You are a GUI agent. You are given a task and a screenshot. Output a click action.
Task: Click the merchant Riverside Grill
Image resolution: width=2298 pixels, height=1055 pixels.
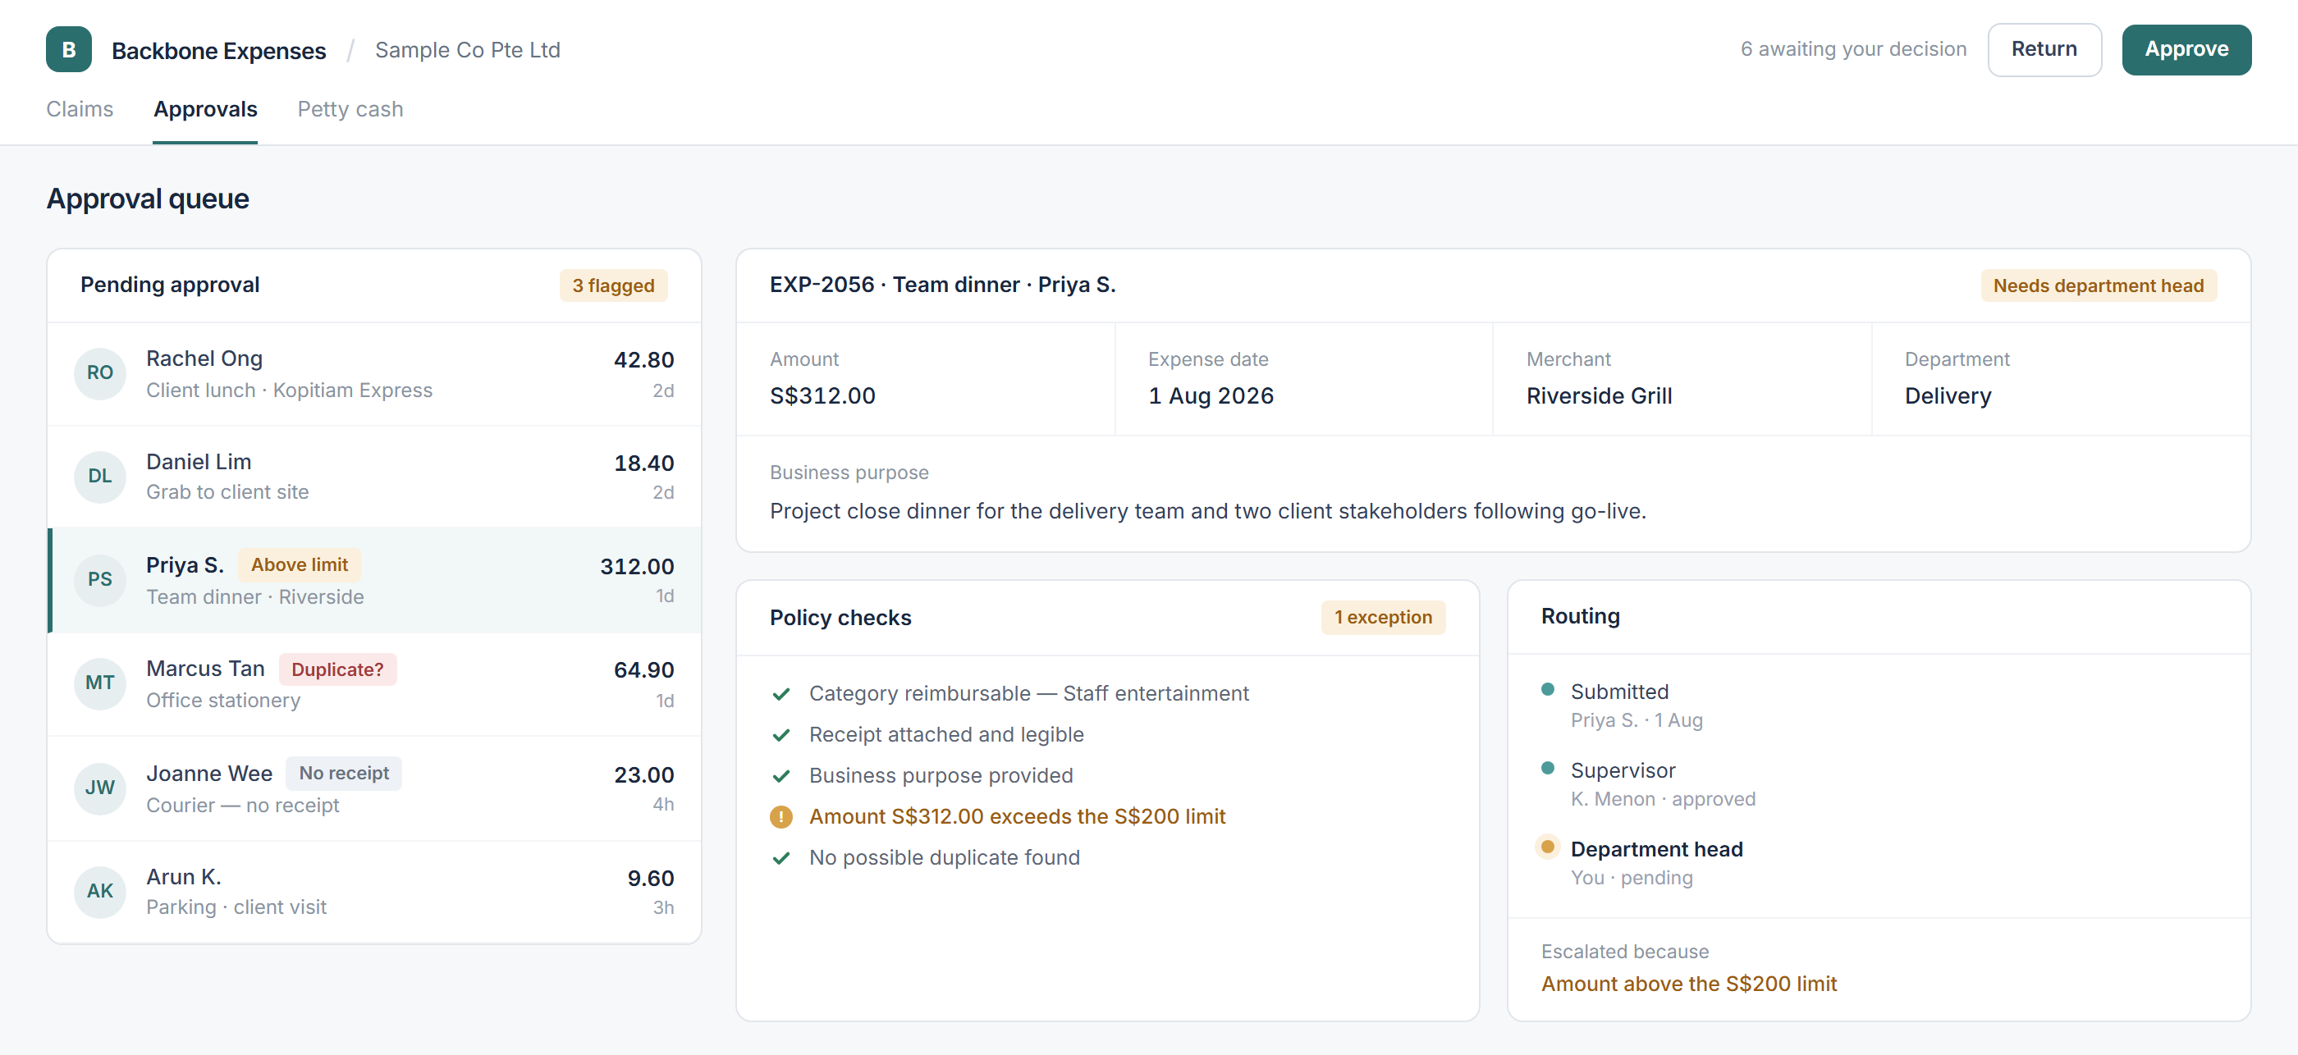tap(1599, 396)
